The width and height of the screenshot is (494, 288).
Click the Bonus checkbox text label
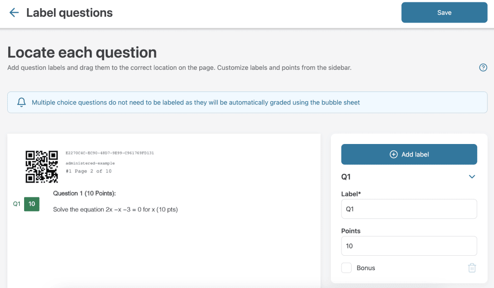[366, 268]
